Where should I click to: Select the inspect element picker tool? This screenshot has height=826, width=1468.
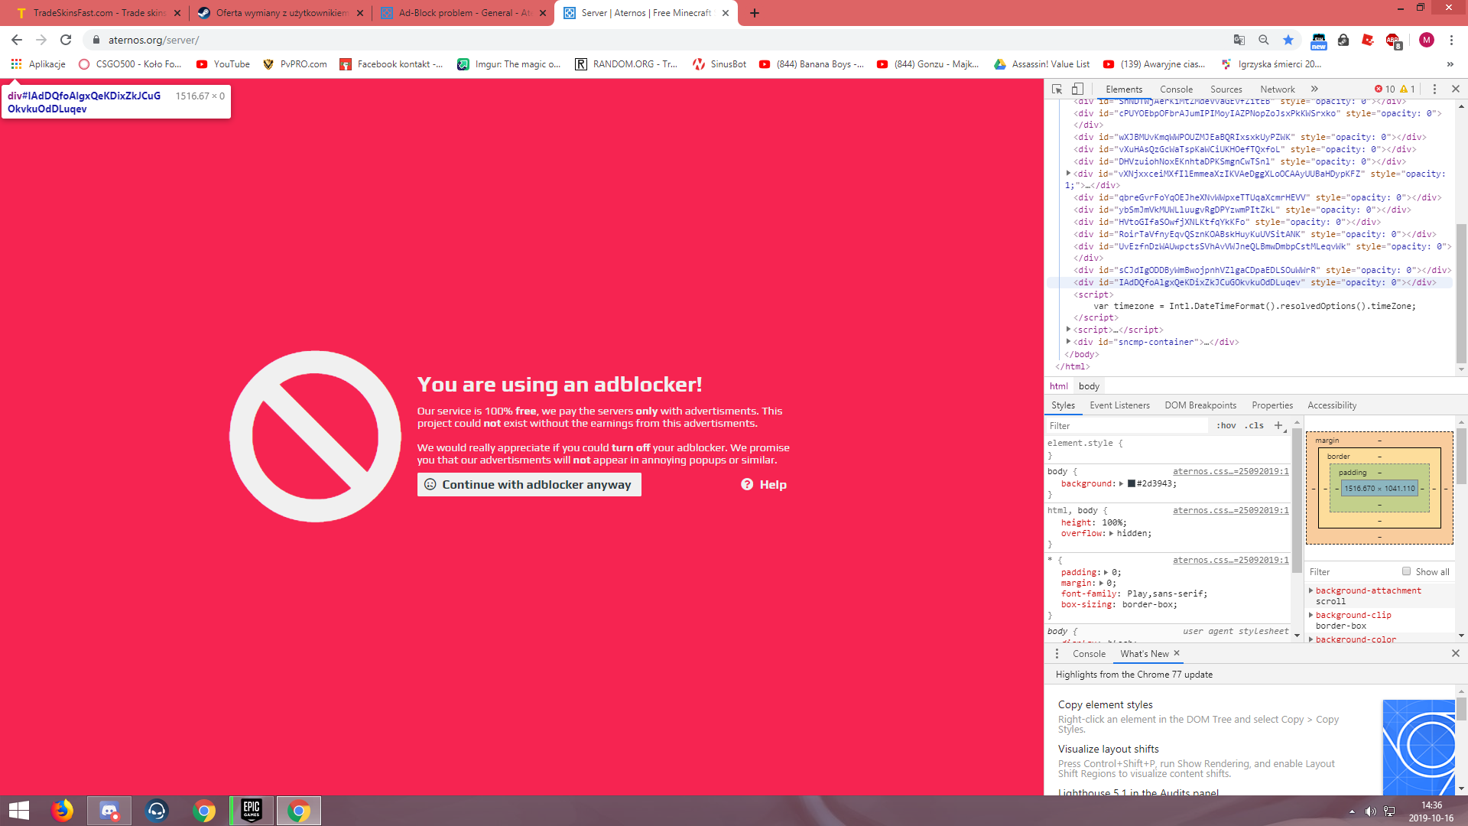tap(1057, 89)
